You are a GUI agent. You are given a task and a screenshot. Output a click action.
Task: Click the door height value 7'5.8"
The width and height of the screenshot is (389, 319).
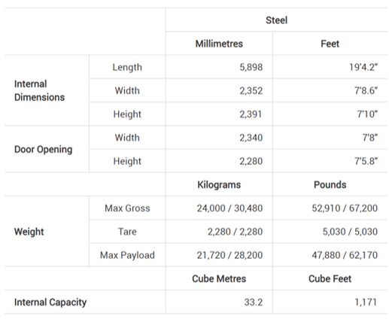[x=366, y=161]
